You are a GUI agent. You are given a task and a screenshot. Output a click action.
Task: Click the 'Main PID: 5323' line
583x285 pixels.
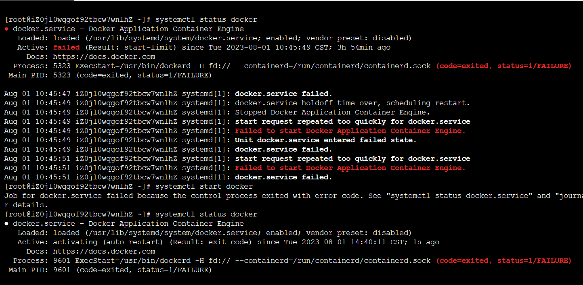(110, 75)
